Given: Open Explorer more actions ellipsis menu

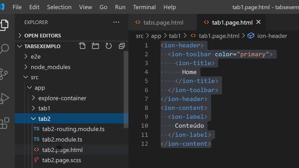Looking at the screenshot, I should pyautogui.click(x=116, y=22).
